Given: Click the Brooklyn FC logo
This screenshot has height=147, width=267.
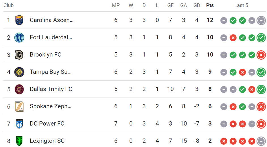Looking at the screenshot, I should (19, 55).
